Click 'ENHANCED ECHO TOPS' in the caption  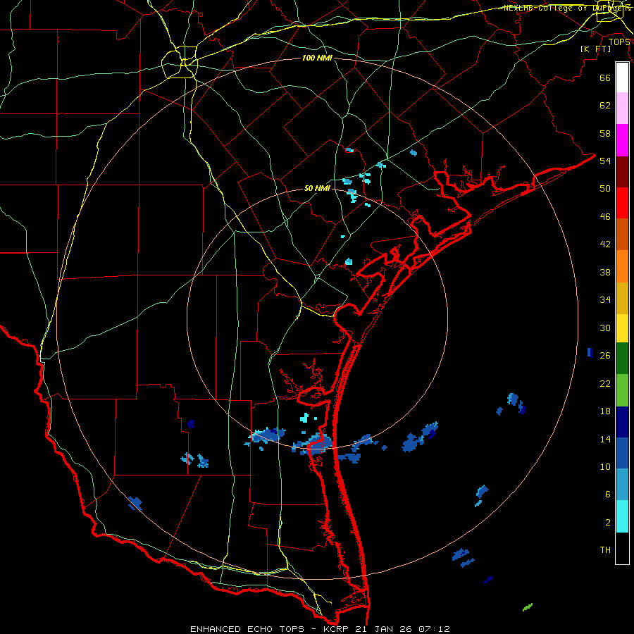tap(247, 629)
